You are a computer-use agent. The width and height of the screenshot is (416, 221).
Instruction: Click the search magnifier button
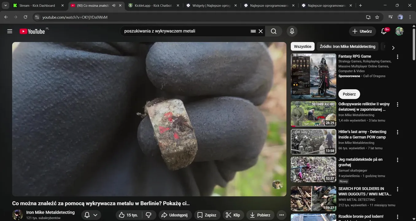[x=274, y=31]
